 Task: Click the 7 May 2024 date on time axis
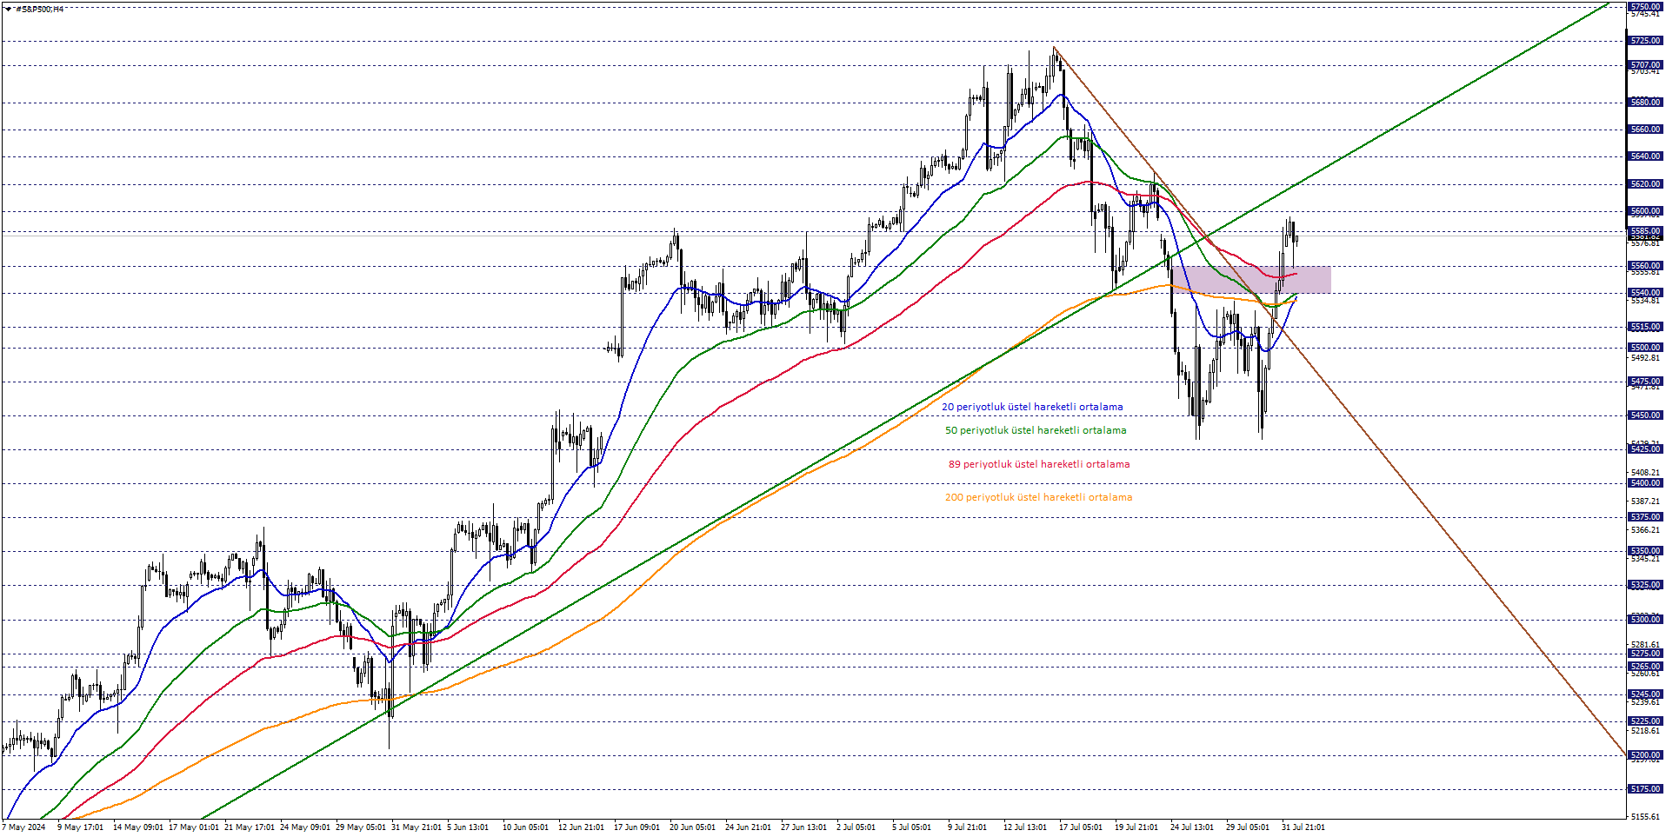click(24, 827)
